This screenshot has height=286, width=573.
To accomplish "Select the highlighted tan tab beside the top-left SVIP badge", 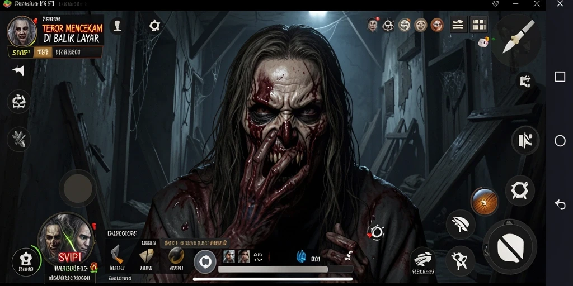I will coord(43,52).
